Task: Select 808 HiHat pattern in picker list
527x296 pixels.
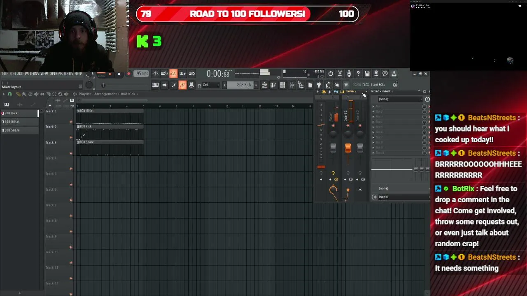Action: point(19,122)
